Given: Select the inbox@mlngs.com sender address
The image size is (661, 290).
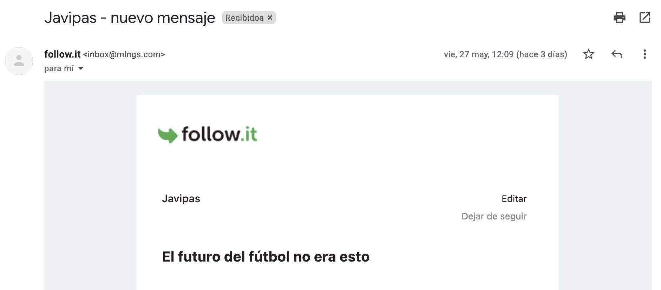Looking at the screenshot, I should point(124,54).
